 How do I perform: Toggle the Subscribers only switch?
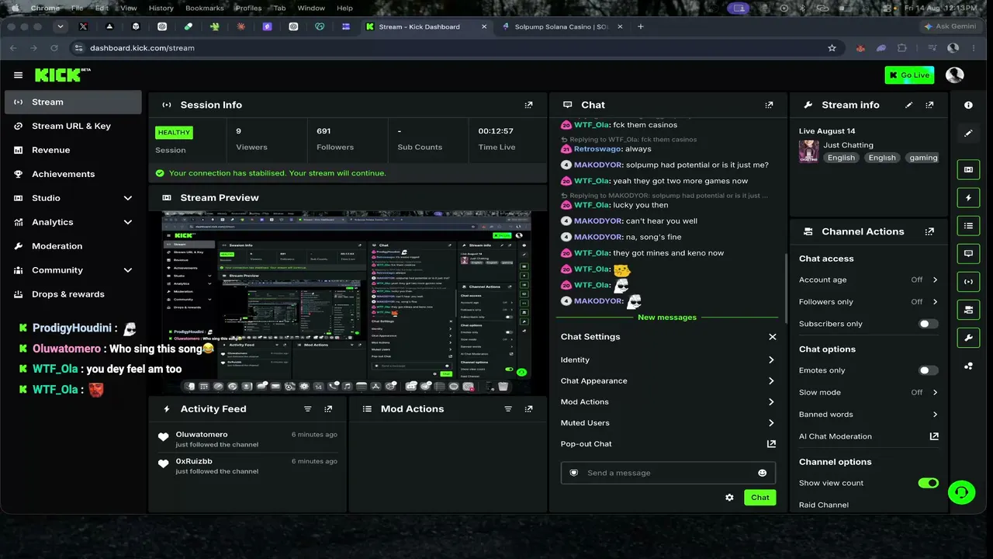(x=929, y=324)
